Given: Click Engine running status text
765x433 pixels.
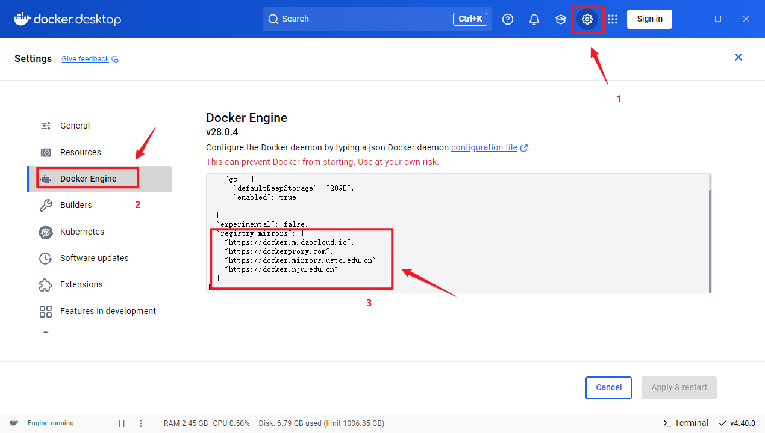Looking at the screenshot, I should coord(51,423).
